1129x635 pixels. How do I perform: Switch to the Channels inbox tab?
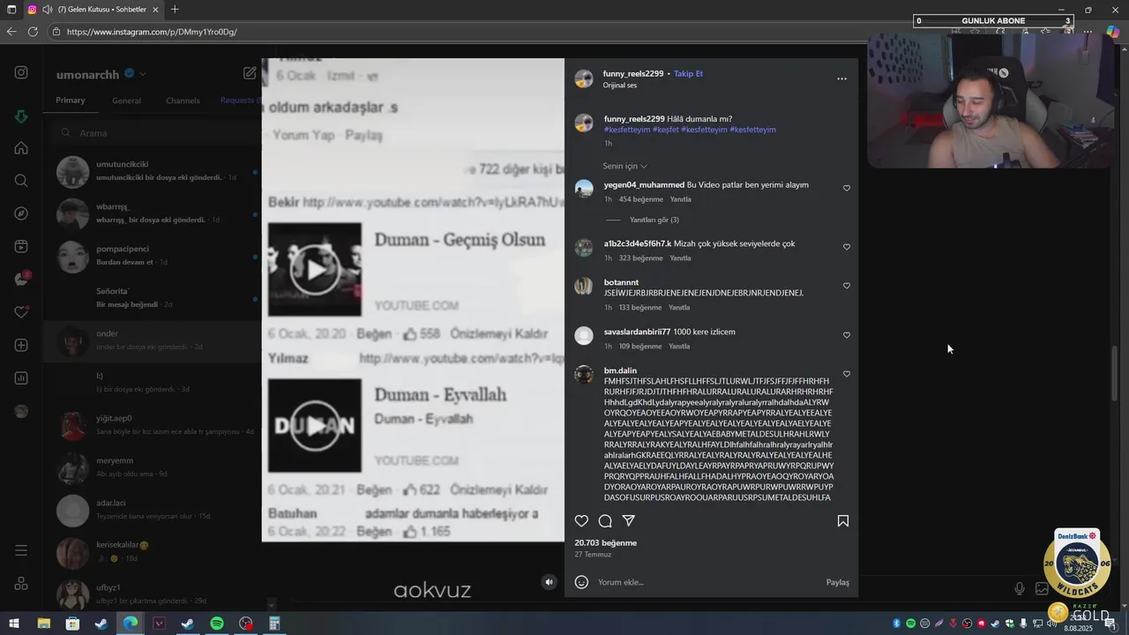[x=183, y=101]
